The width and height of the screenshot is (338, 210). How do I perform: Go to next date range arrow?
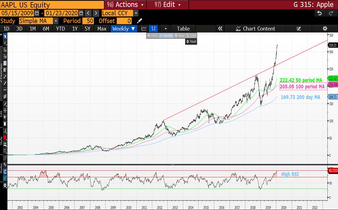pos(96,13)
